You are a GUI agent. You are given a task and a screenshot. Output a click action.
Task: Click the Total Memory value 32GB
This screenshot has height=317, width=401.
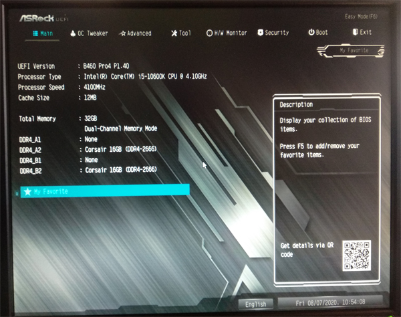(x=90, y=118)
